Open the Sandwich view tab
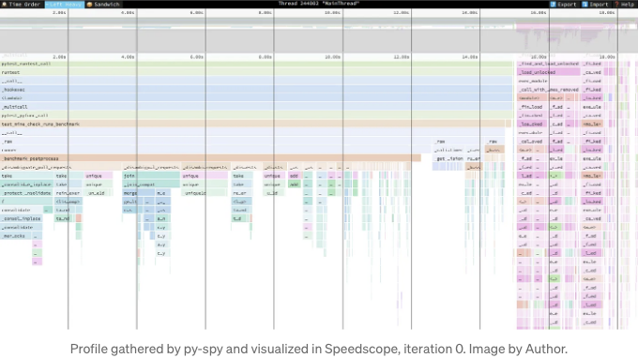 coord(103,4)
